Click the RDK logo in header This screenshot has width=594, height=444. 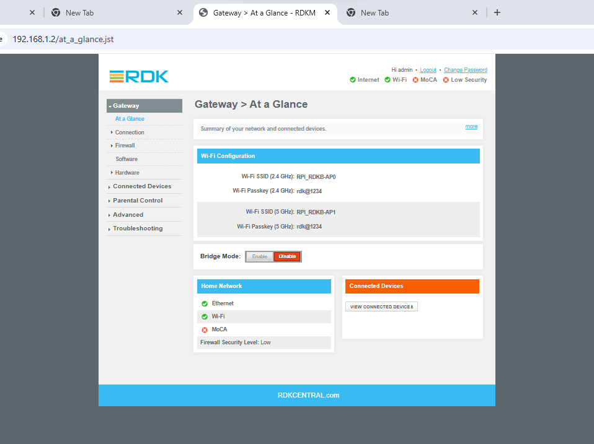[x=139, y=76]
